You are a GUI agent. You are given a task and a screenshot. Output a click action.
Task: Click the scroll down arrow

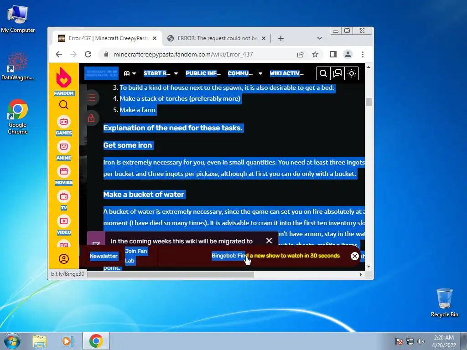pyautogui.click(x=368, y=267)
